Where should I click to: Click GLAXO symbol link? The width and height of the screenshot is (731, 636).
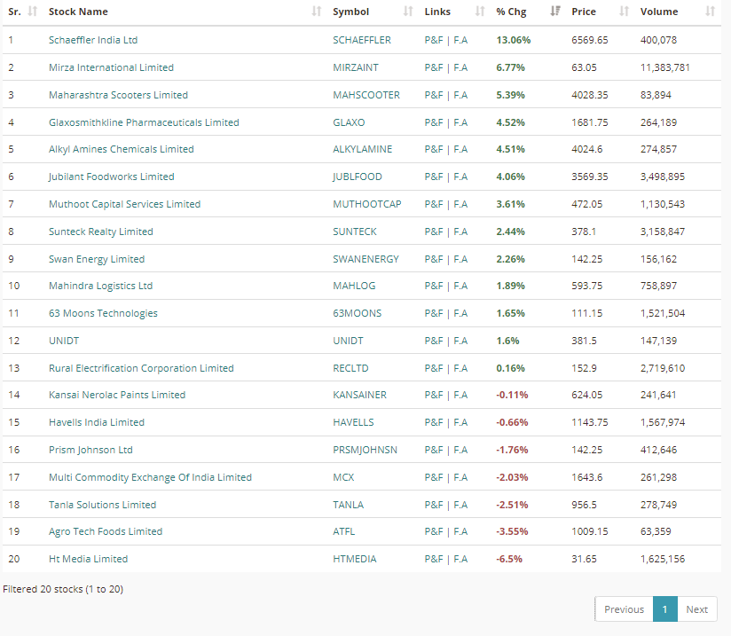click(x=349, y=122)
